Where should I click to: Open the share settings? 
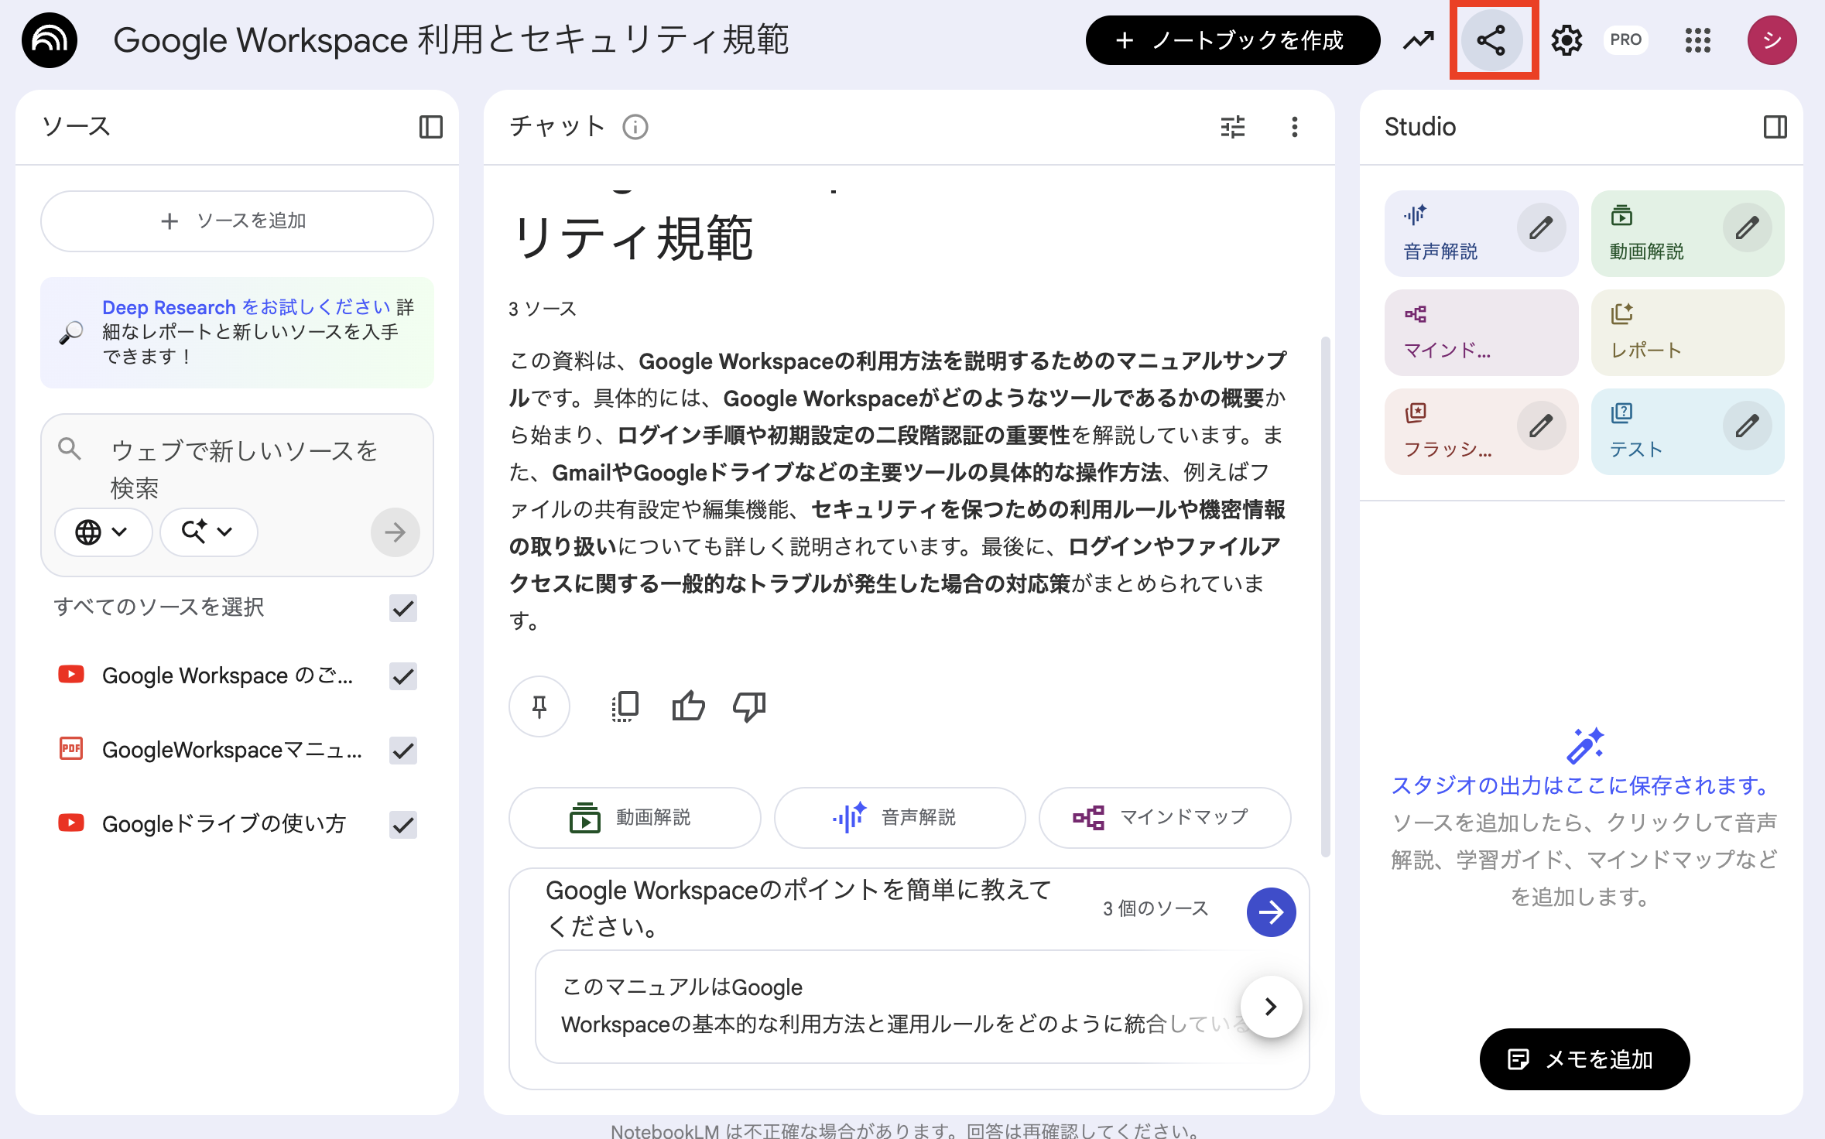(1492, 40)
